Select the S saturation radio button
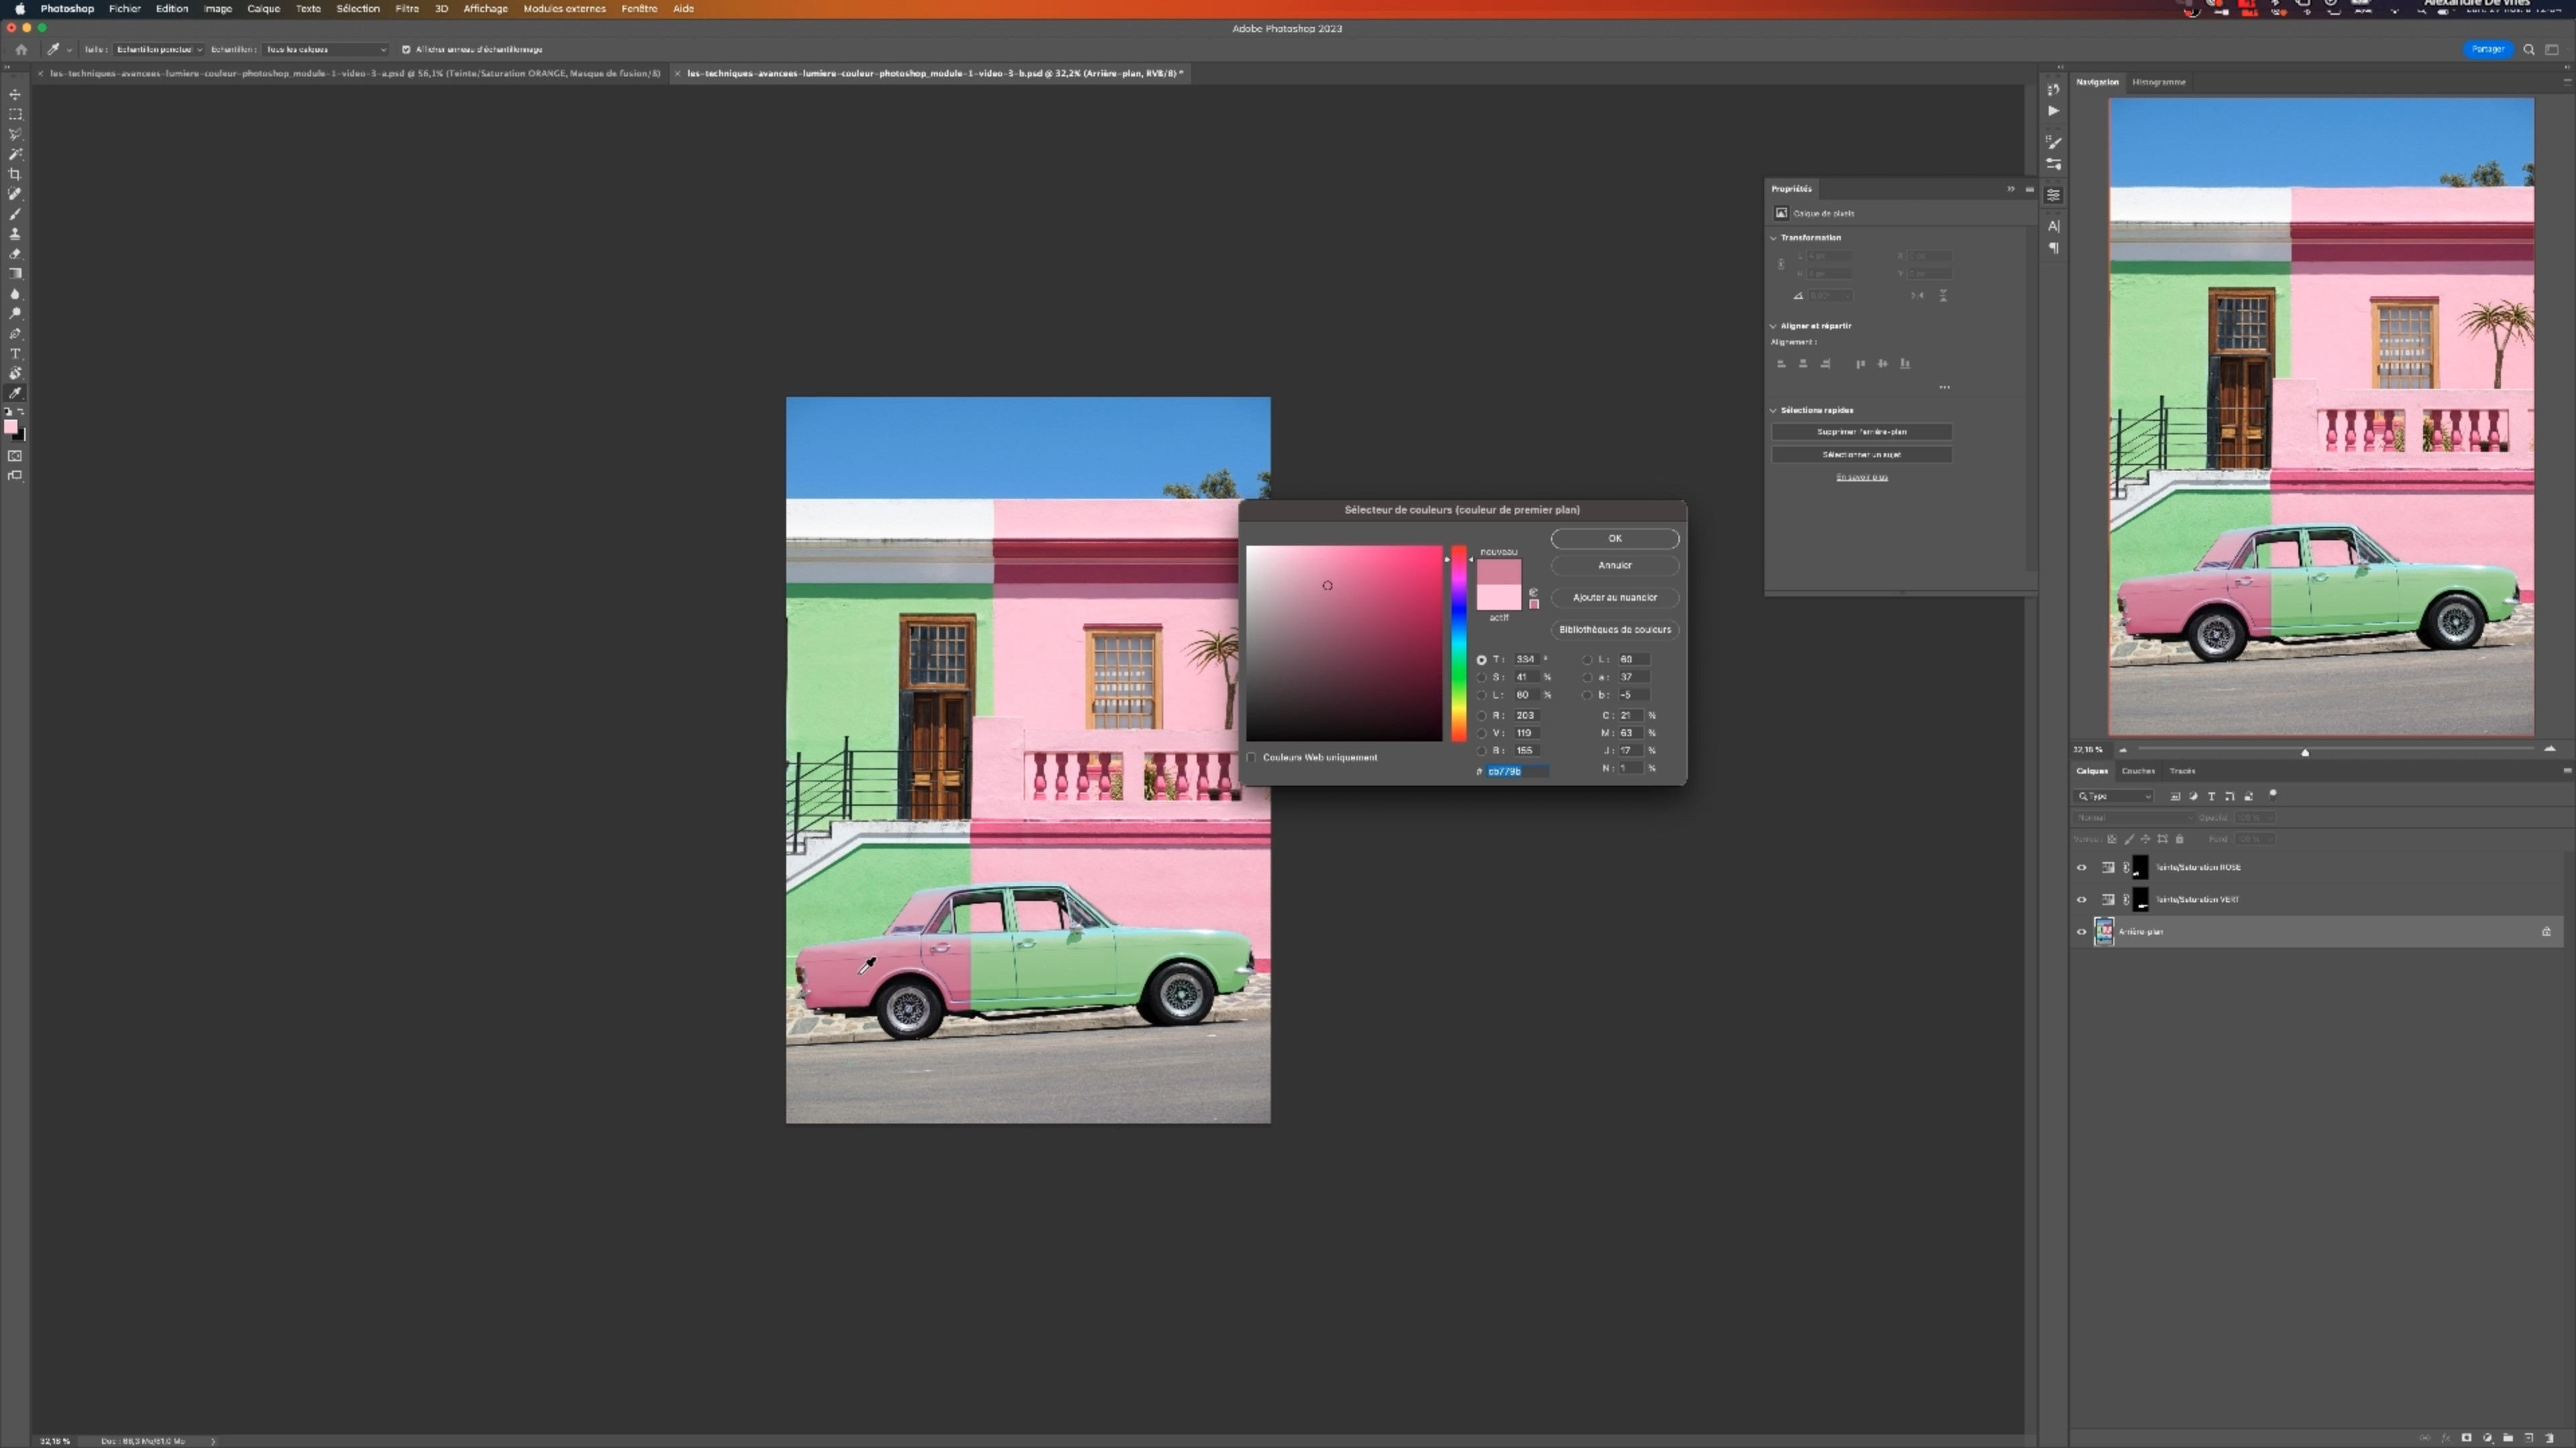 point(1482,678)
